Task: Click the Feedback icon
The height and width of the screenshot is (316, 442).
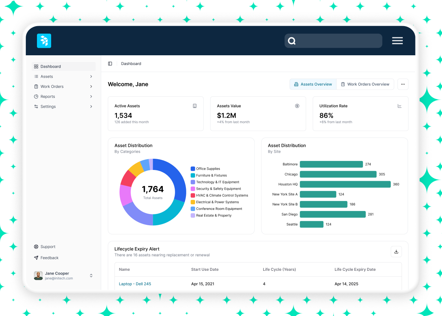Action: click(36, 258)
